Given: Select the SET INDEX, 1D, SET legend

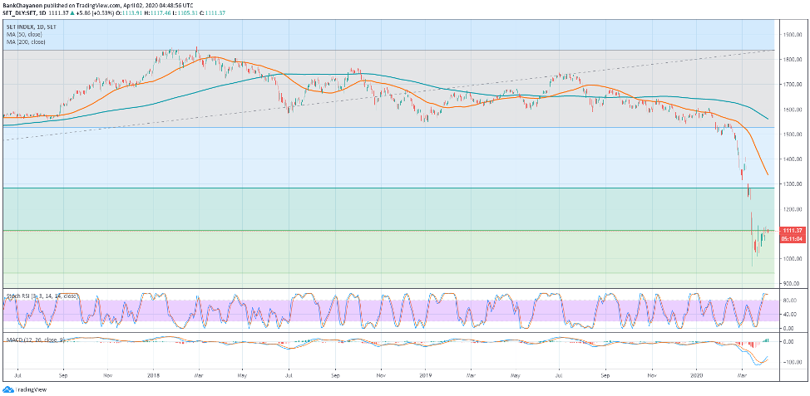Looking at the screenshot, I should coord(32,27).
